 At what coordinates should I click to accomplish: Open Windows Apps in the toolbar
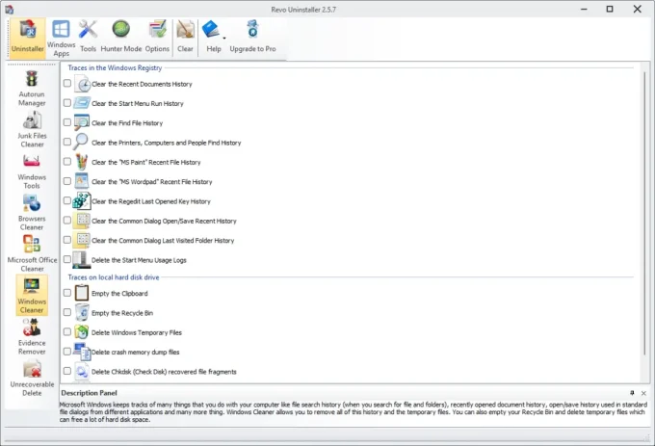coord(61,38)
